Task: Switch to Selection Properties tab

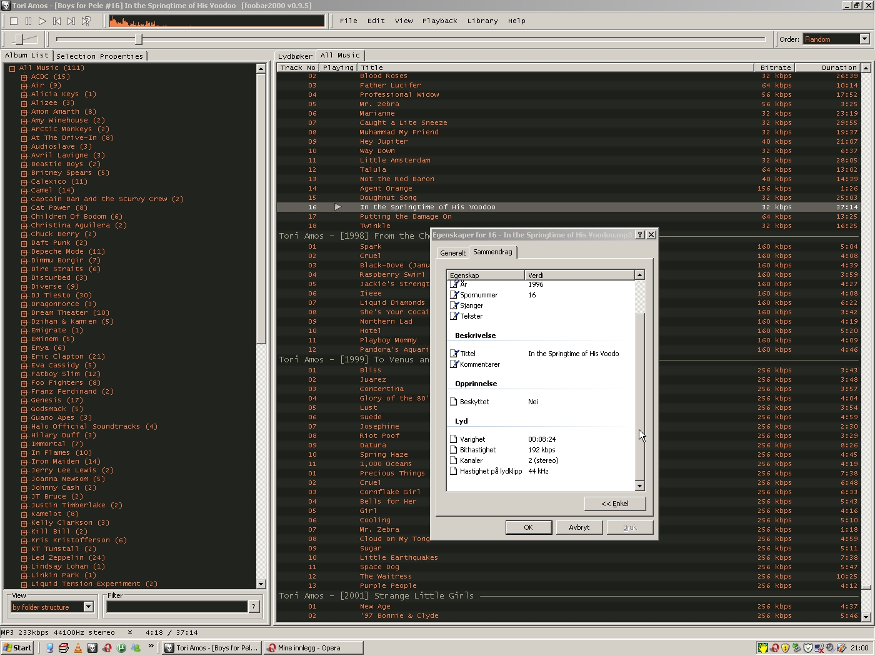Action: point(100,56)
